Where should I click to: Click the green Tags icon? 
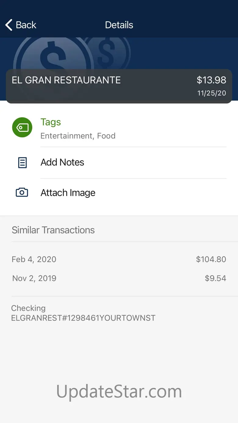tap(22, 127)
